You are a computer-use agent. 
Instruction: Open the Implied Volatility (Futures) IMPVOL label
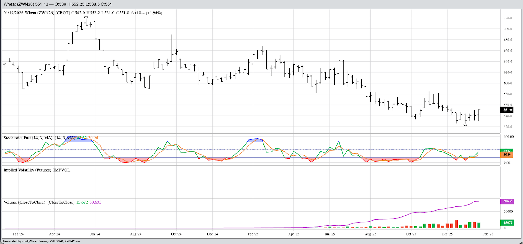pyautogui.click(x=37, y=170)
